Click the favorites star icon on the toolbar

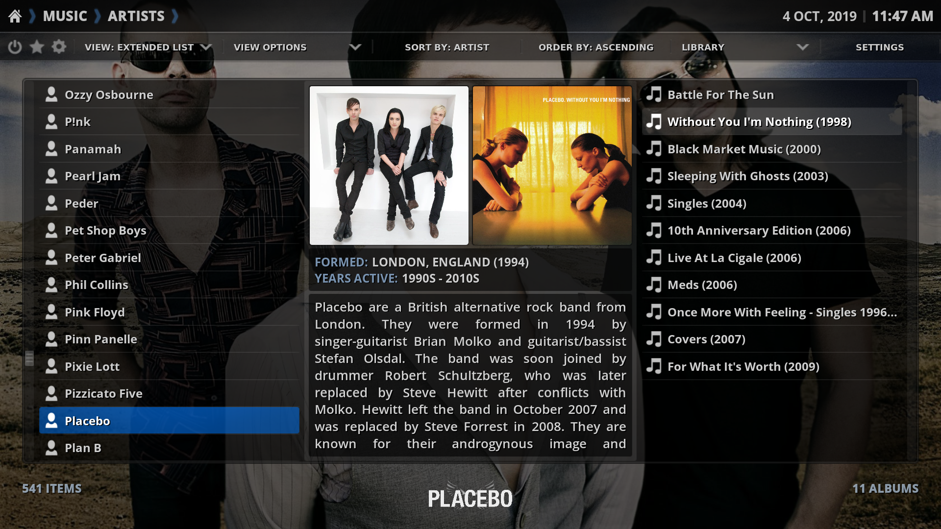coord(36,47)
